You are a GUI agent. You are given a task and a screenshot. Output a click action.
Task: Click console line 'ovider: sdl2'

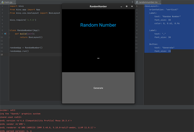8,110
